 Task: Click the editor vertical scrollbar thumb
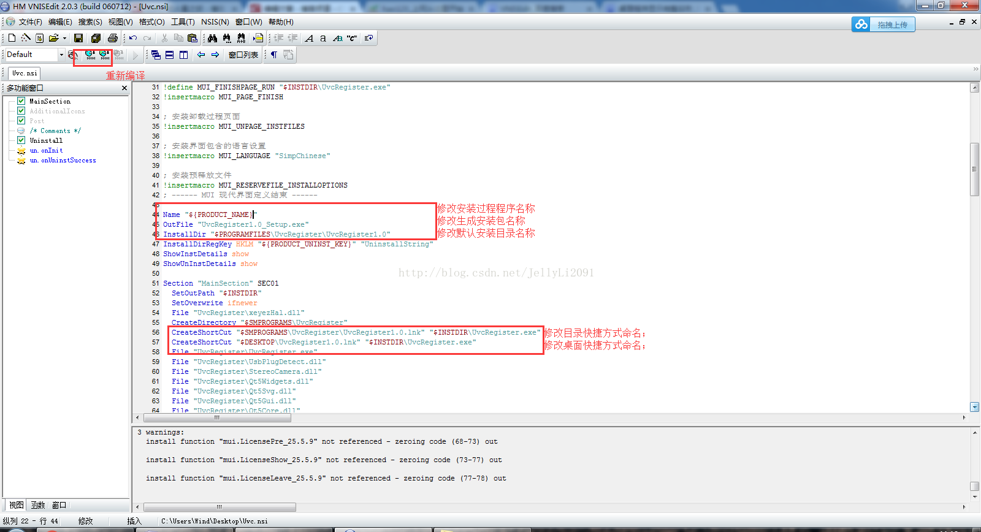(x=974, y=169)
